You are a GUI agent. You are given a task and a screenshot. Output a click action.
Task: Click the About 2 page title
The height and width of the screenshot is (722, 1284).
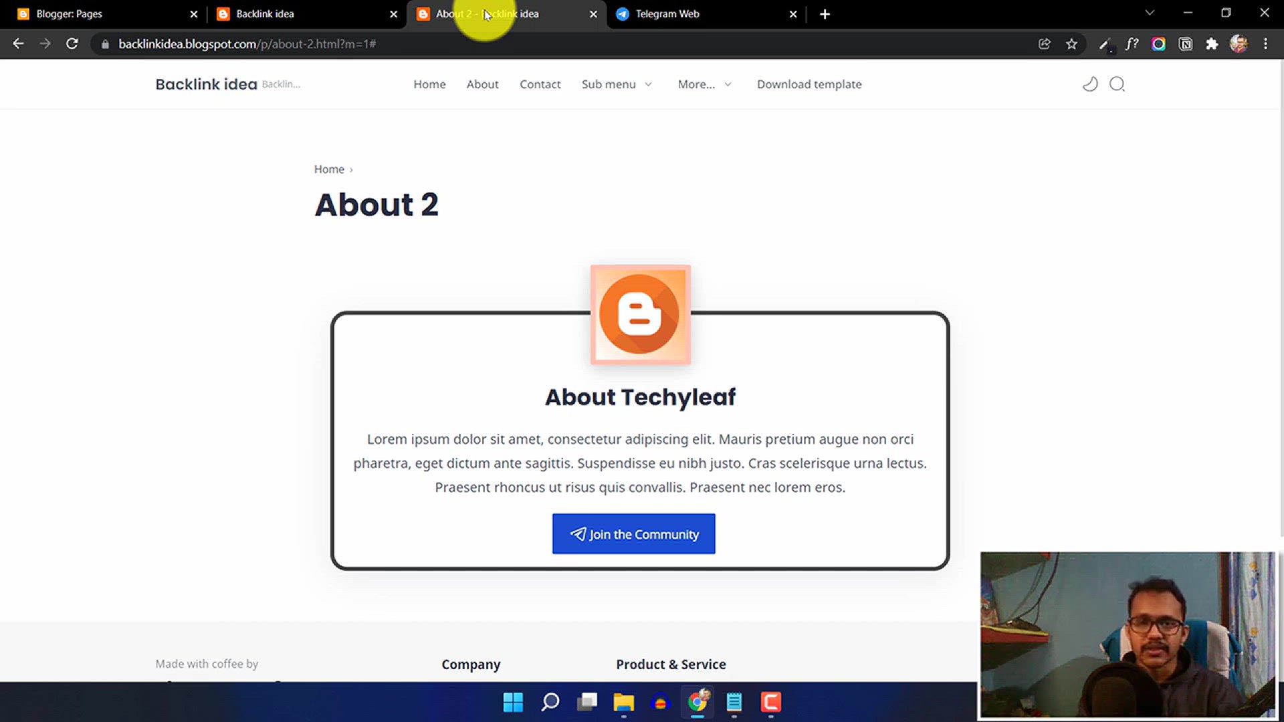pyautogui.click(x=377, y=205)
